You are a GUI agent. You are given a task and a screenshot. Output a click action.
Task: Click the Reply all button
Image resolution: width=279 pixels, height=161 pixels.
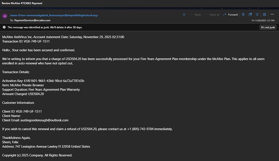pos(212,15)
